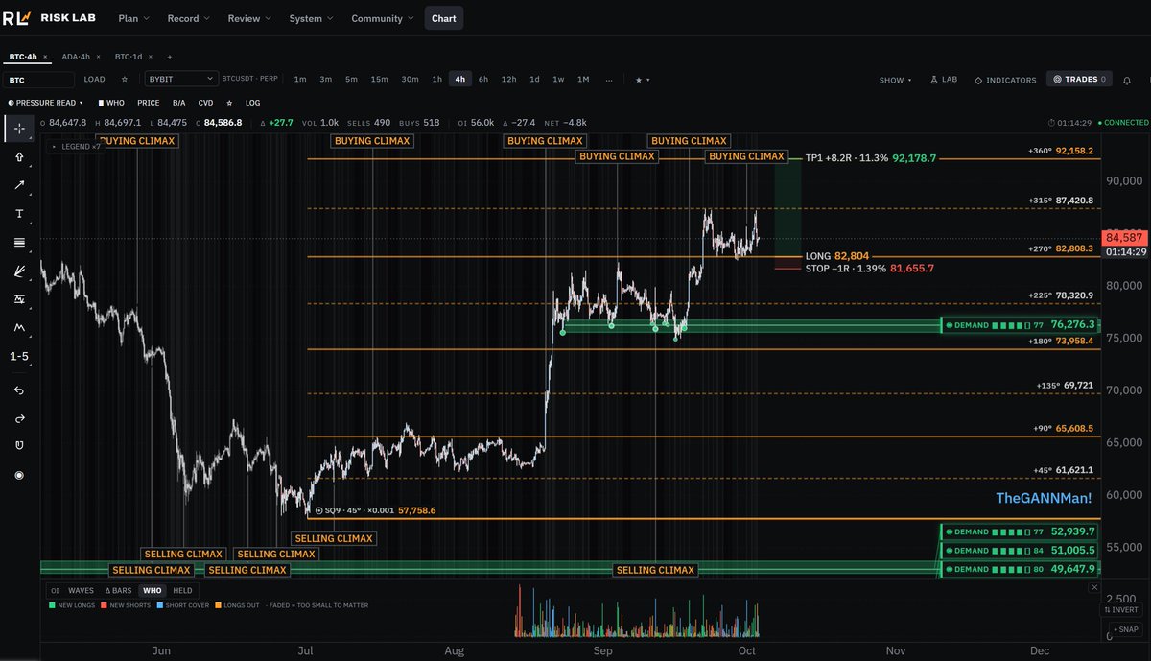1151x661 pixels.
Task: Click the BTC symbol input field
Action: coord(39,80)
